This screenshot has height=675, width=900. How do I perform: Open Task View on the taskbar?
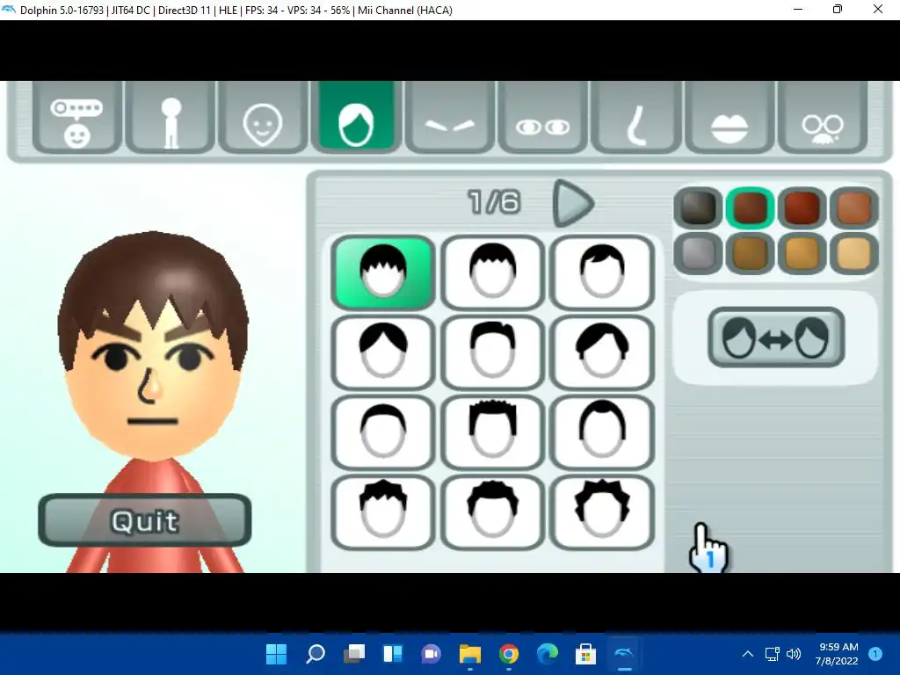click(x=354, y=654)
